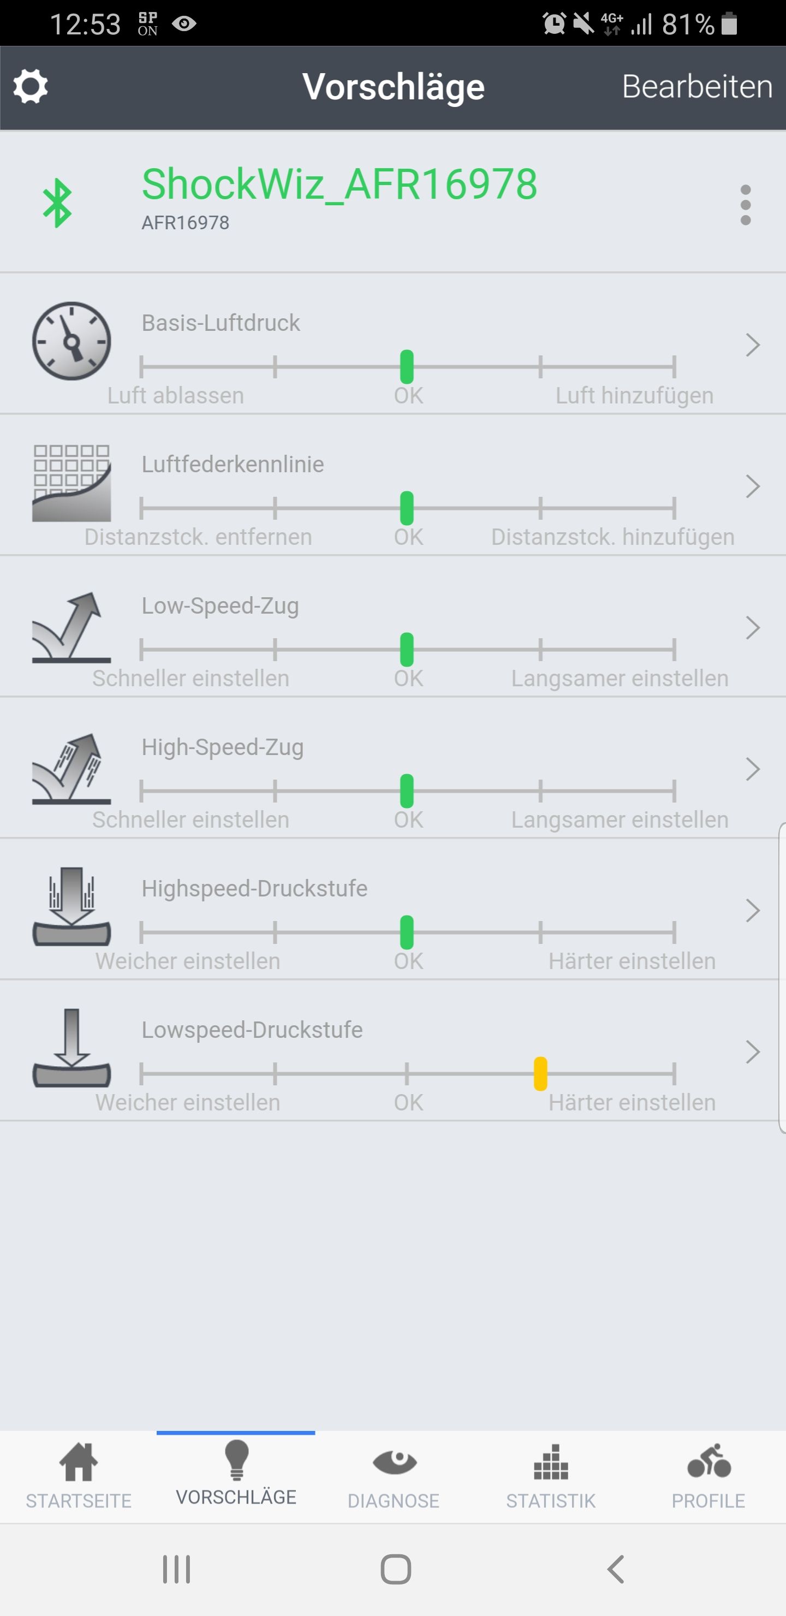Expand Lowspeed-Druckstufe row chevron
Screen dimensions: 786x1616
pos(753,1052)
